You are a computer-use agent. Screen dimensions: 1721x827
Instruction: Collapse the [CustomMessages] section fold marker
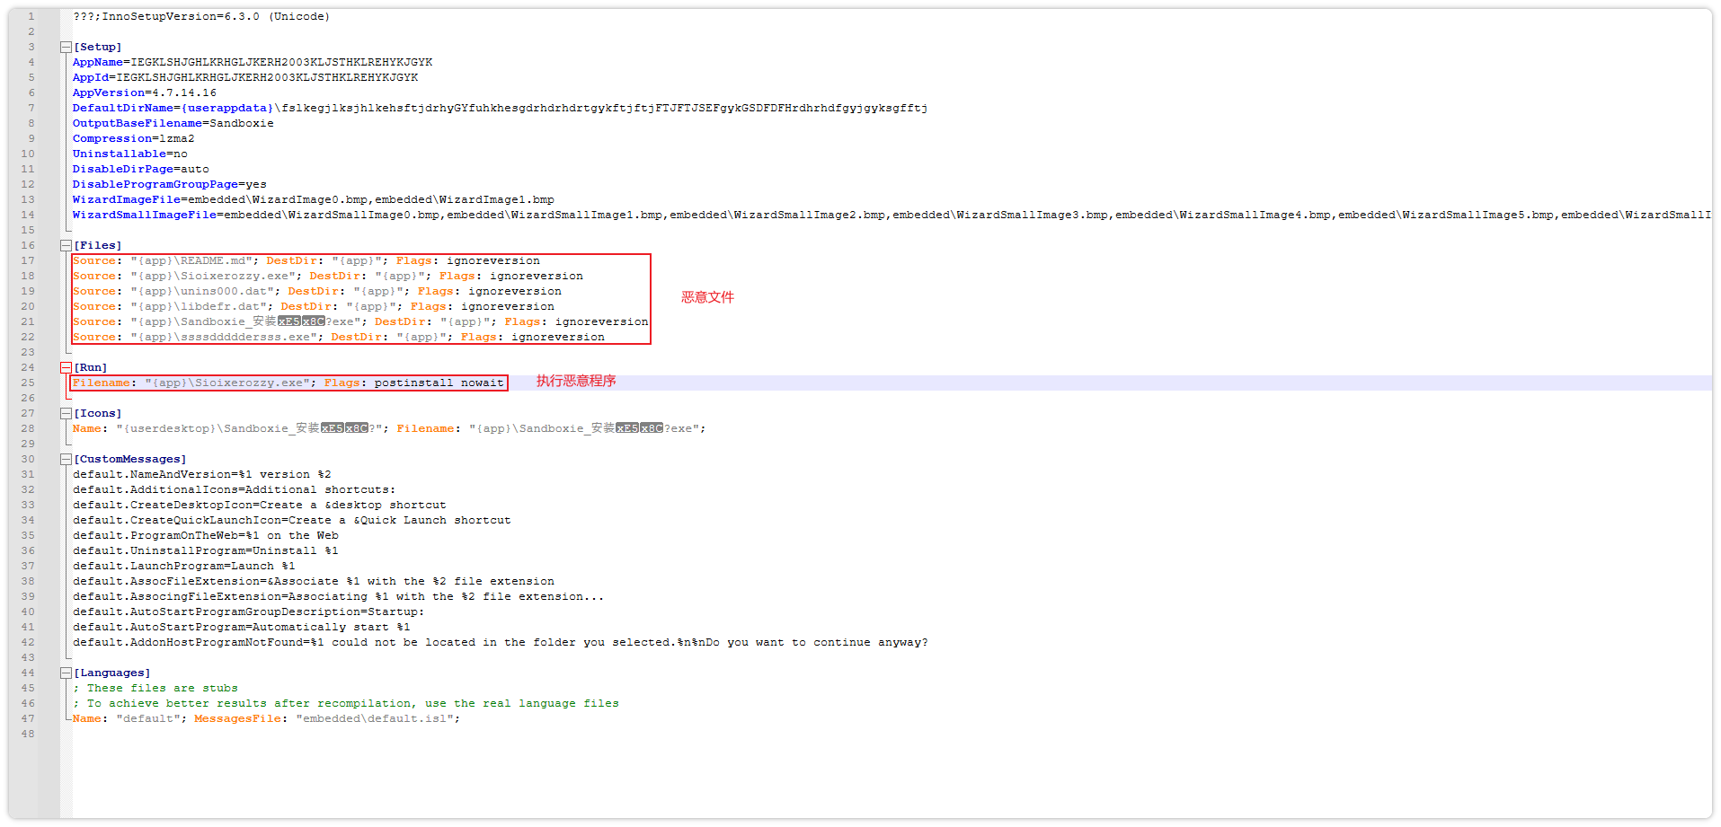pos(66,459)
